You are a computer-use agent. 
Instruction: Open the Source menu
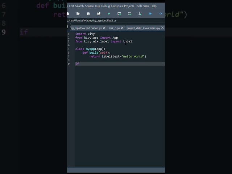pyautogui.click(x=89, y=6)
